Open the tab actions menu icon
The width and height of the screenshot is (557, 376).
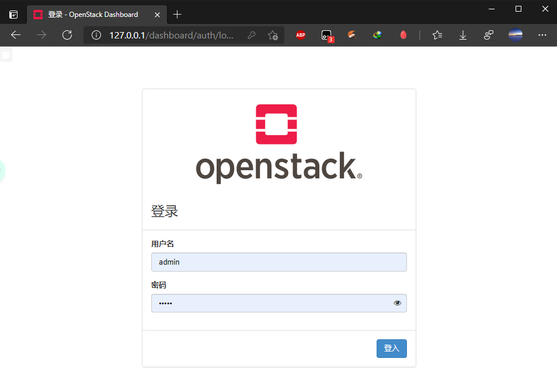point(13,15)
